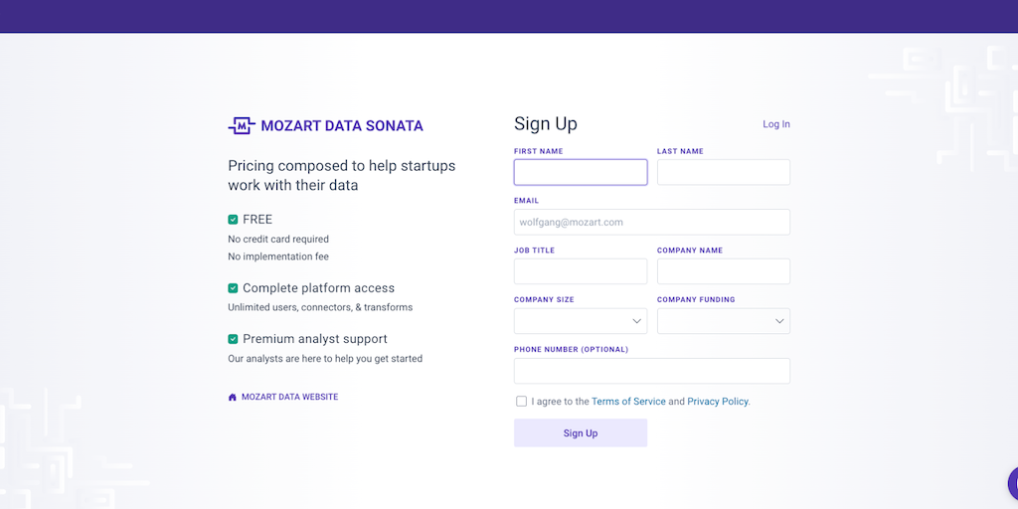Tick the agree to terms checkbox
Image resolution: width=1018 pixels, height=509 pixels.
pyautogui.click(x=522, y=402)
